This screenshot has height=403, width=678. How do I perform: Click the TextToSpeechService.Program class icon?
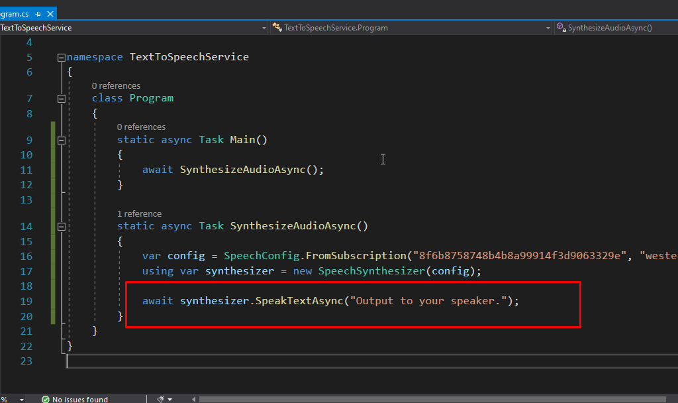click(x=277, y=28)
